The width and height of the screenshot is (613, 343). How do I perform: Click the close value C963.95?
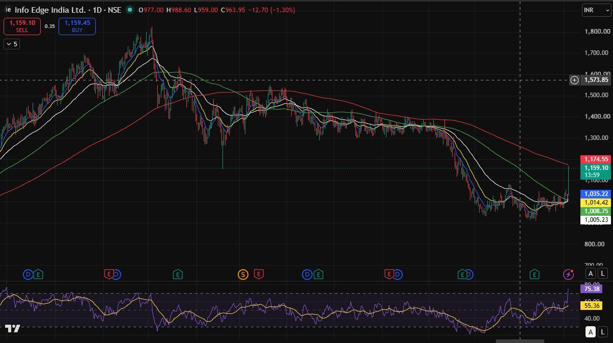pyautogui.click(x=233, y=10)
